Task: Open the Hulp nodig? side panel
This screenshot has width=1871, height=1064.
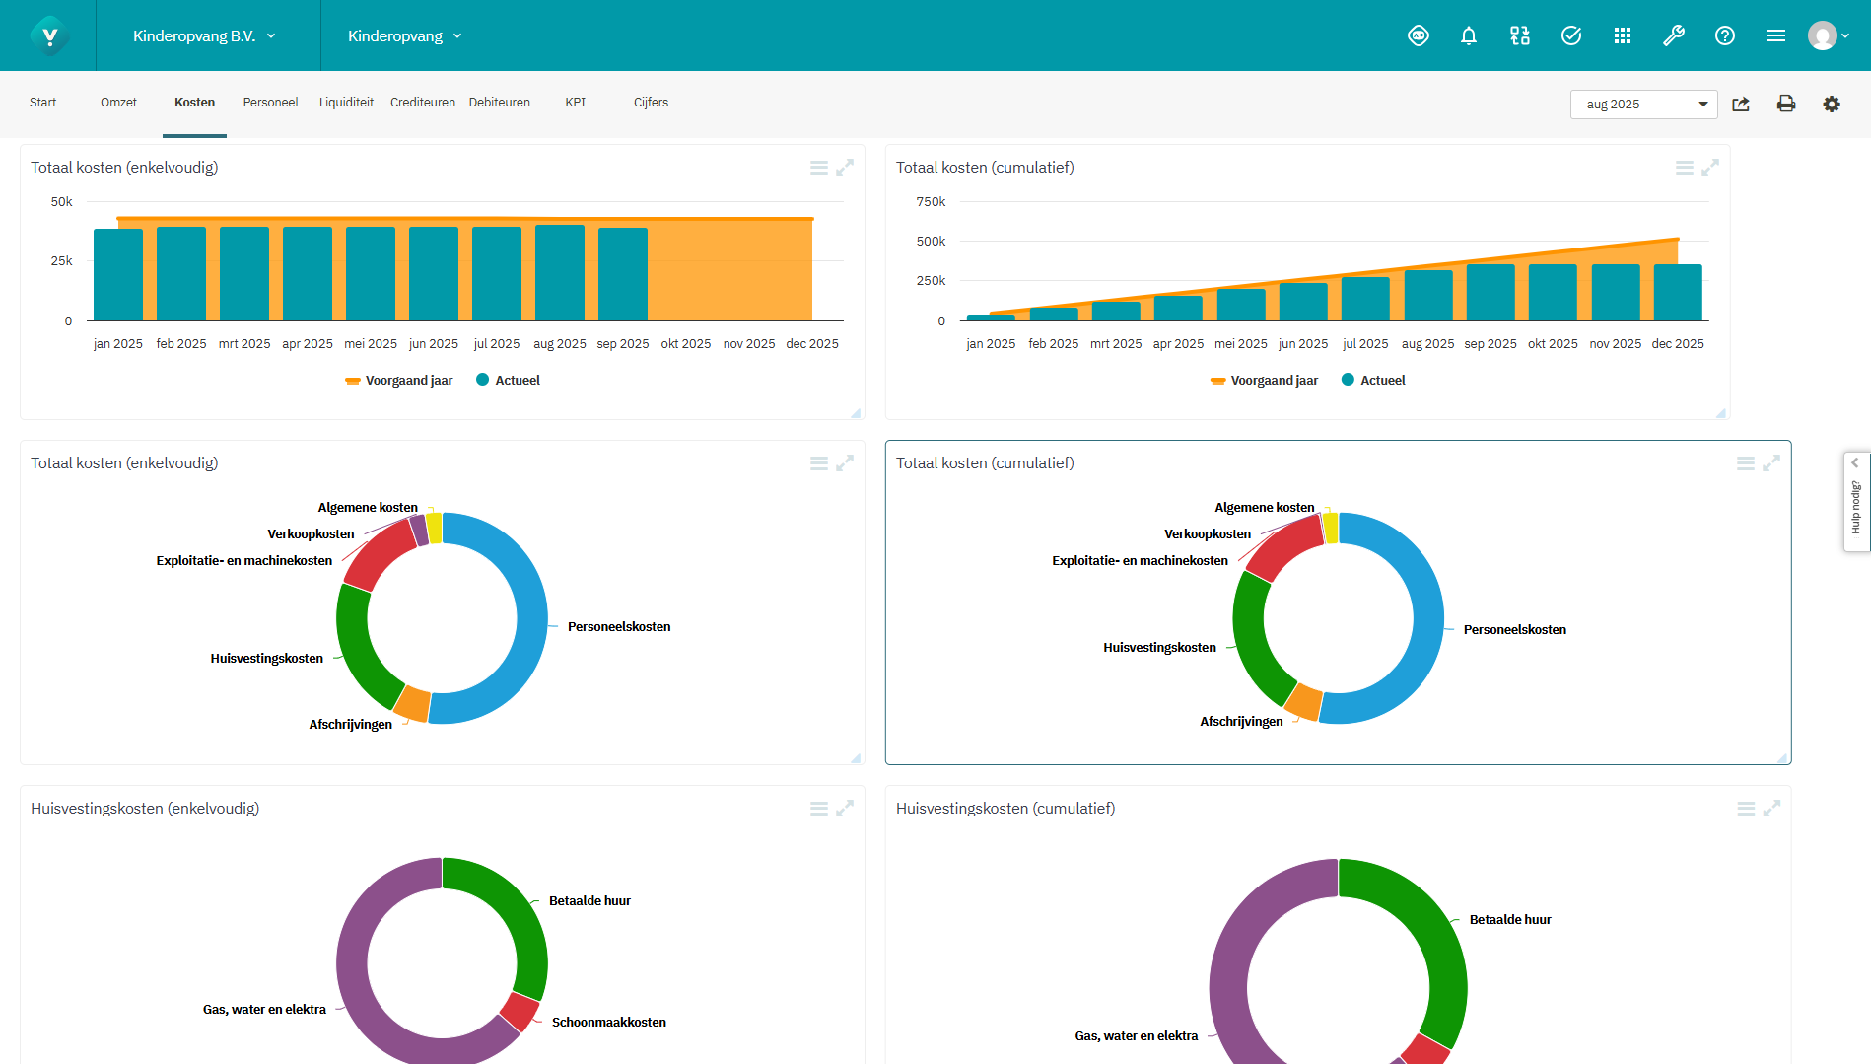Action: 1856,502
